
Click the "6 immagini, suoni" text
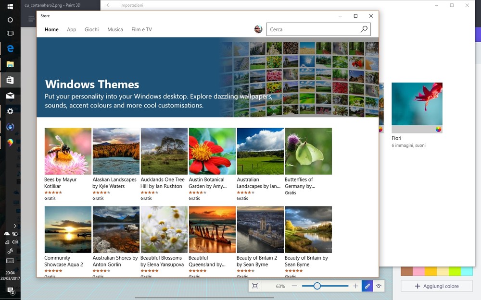[x=408, y=145]
